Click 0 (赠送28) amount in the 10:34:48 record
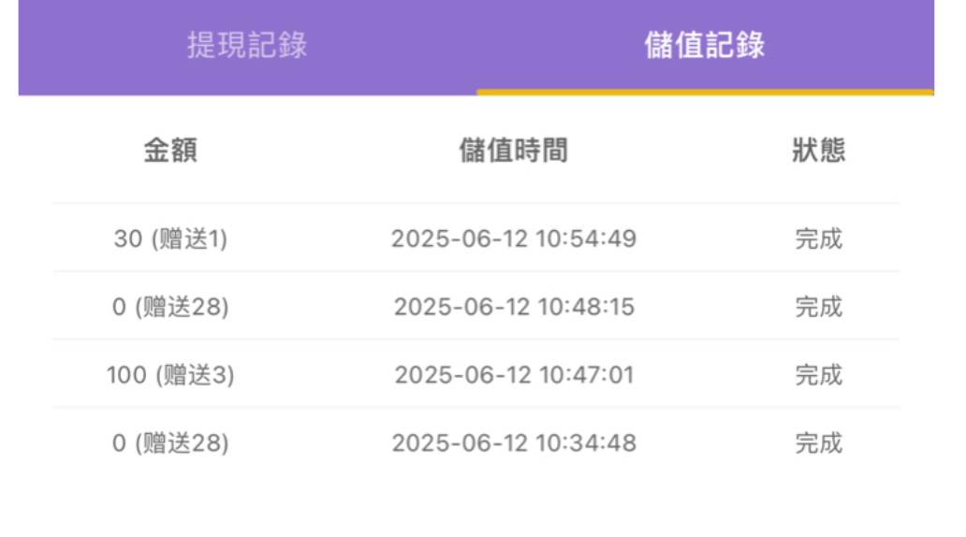The width and height of the screenshot is (966, 537). (170, 443)
